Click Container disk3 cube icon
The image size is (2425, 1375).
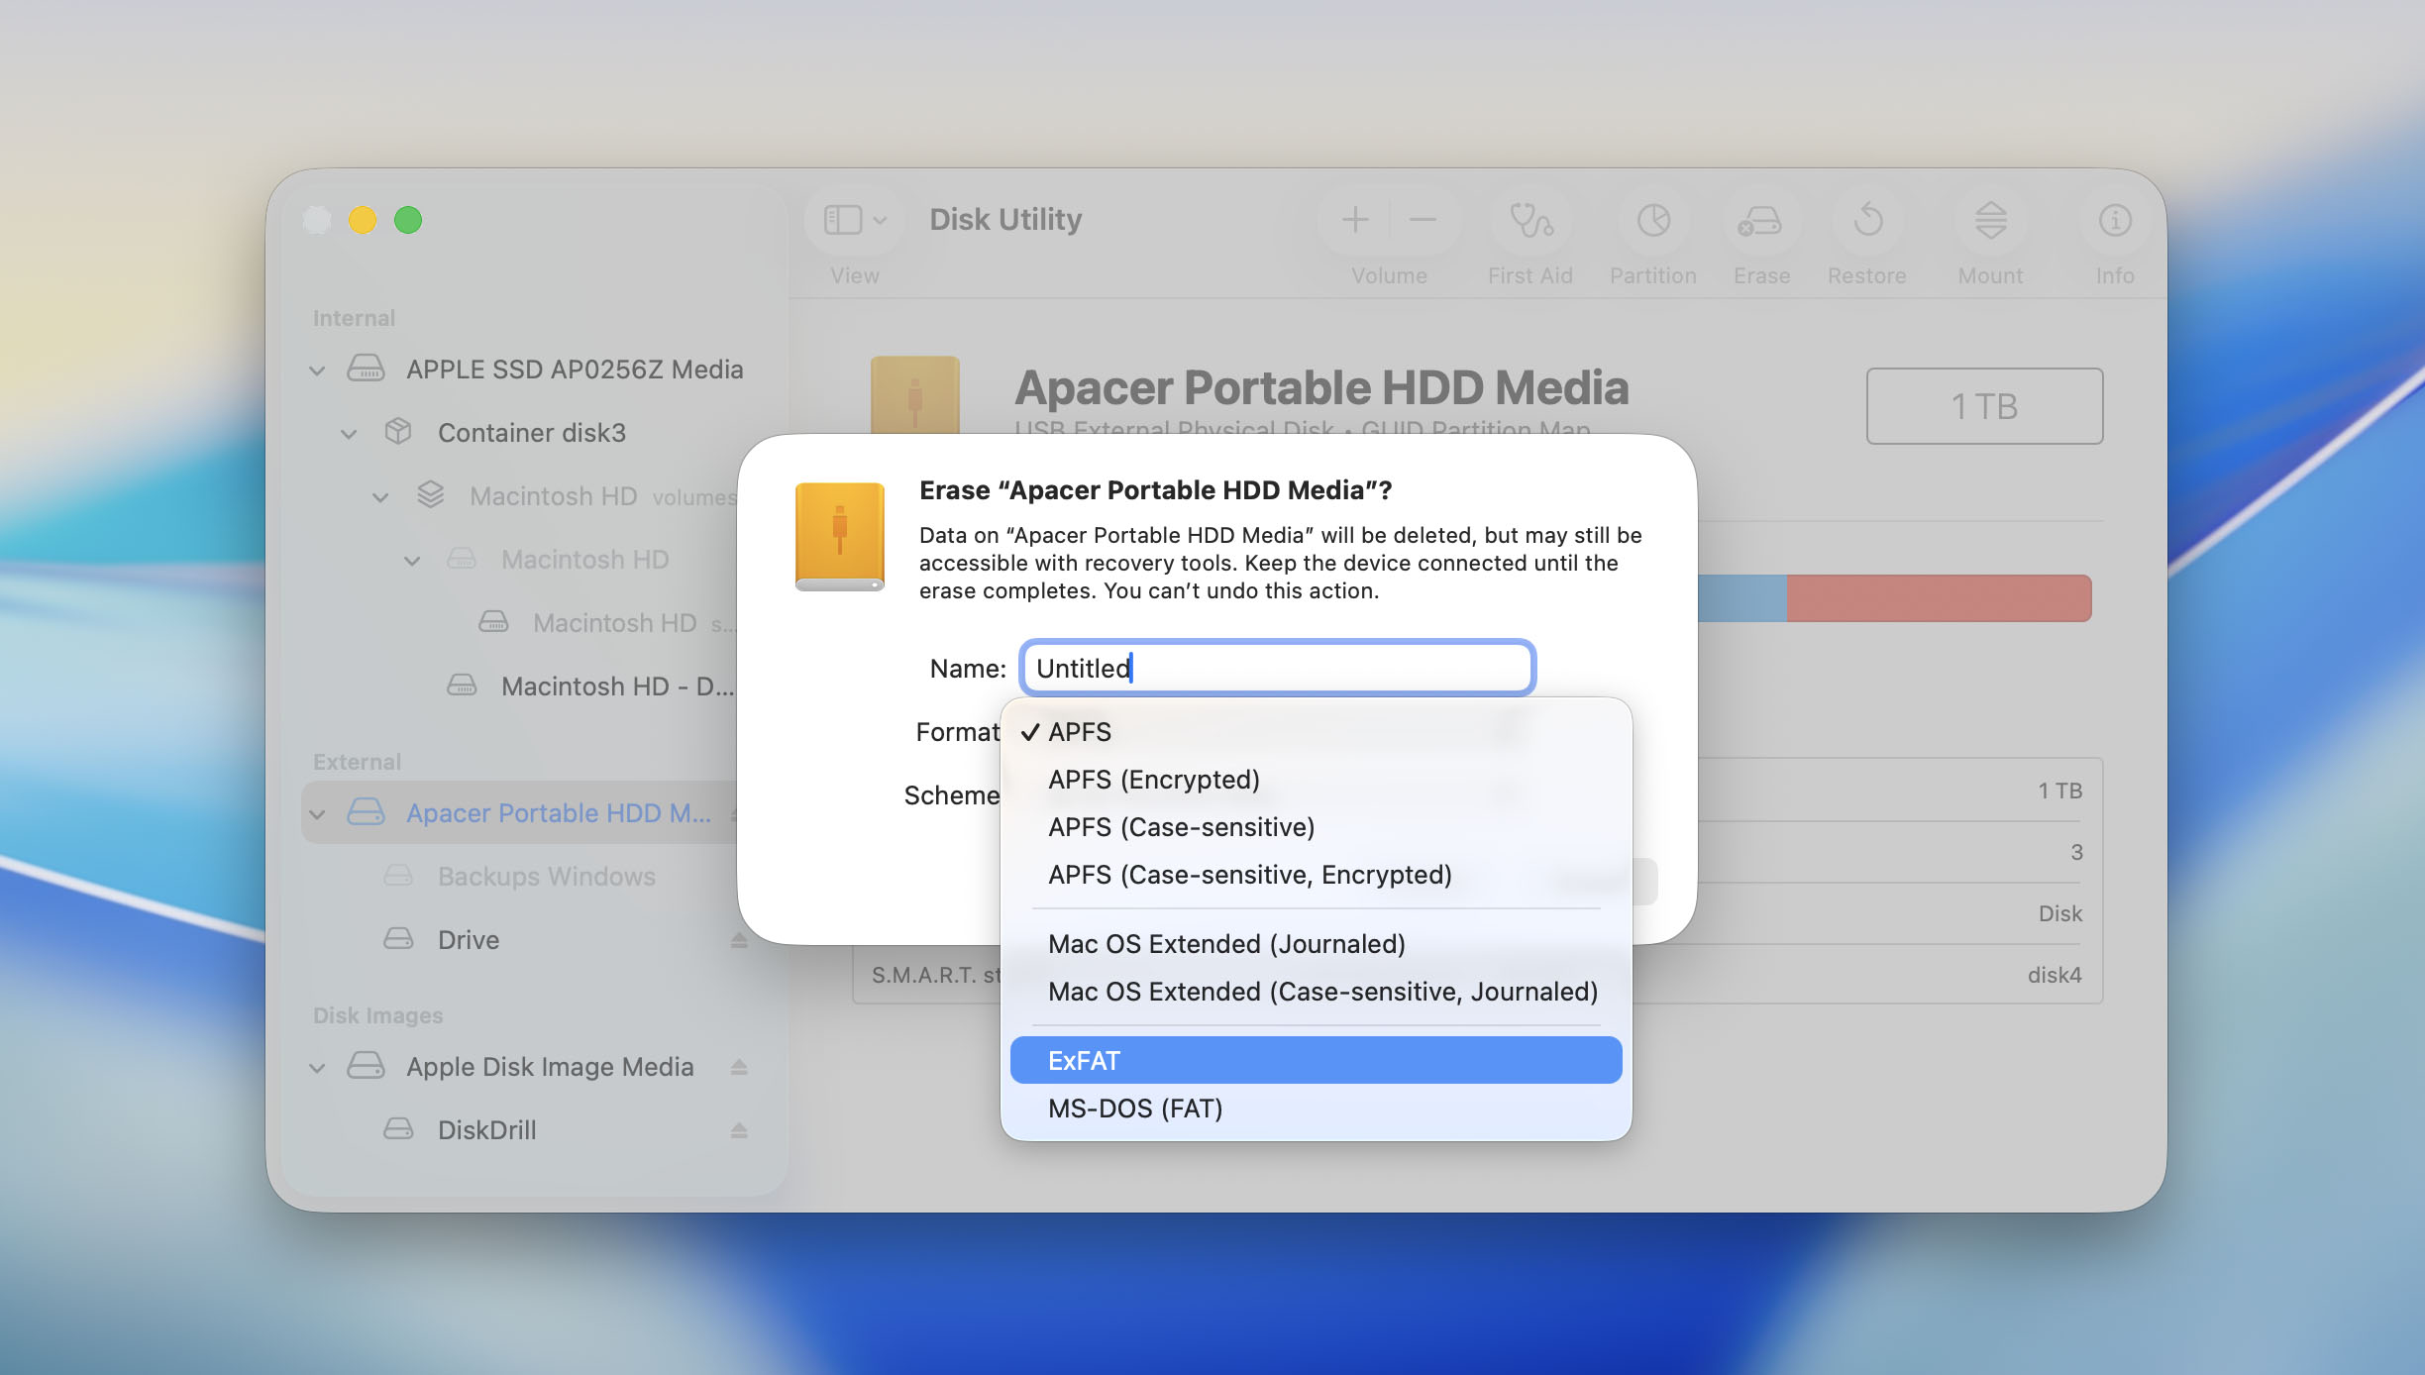[x=398, y=432]
